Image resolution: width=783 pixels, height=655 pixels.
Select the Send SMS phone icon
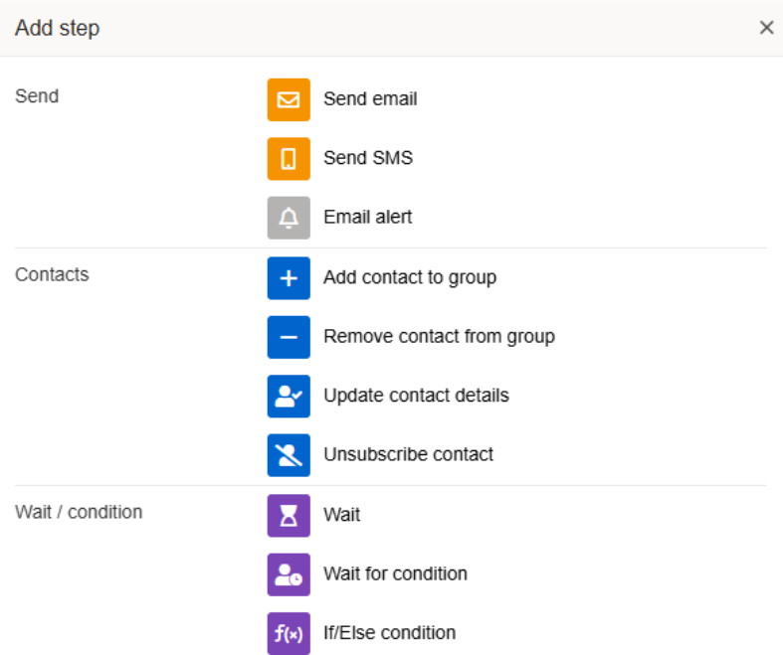pos(289,158)
